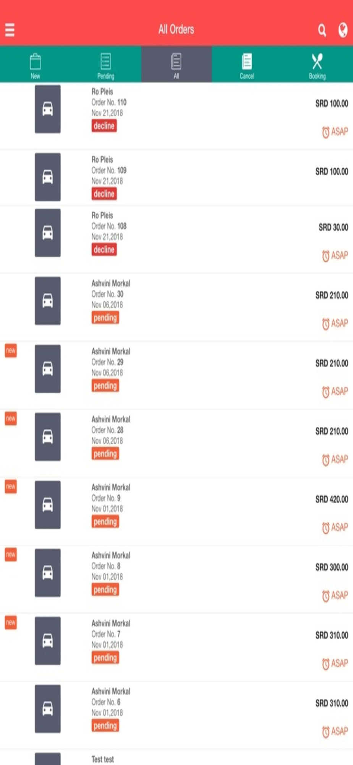Click ASAP clock icon on Order 108
The image size is (353, 765).
pyautogui.click(x=325, y=256)
